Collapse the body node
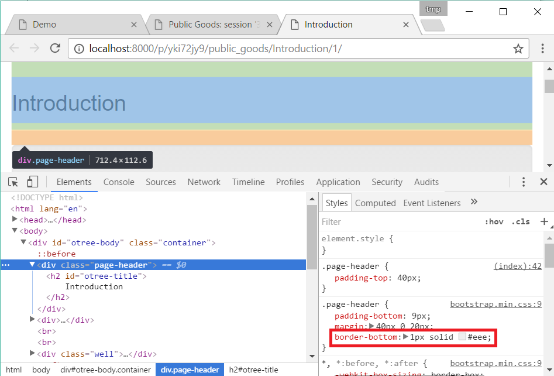 [x=15, y=230]
